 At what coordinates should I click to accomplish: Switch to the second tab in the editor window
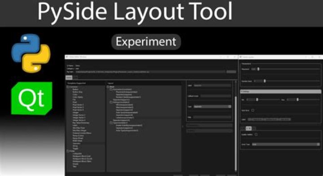coord(75,77)
